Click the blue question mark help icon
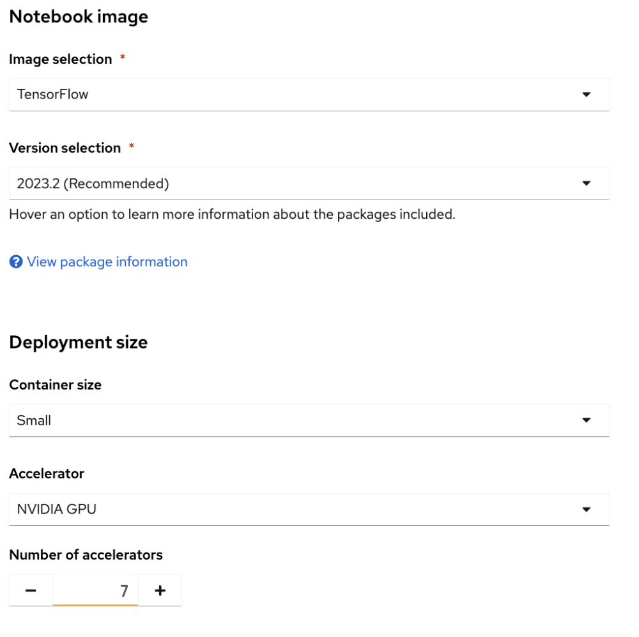Image resolution: width=639 pixels, height=637 pixels. point(16,262)
